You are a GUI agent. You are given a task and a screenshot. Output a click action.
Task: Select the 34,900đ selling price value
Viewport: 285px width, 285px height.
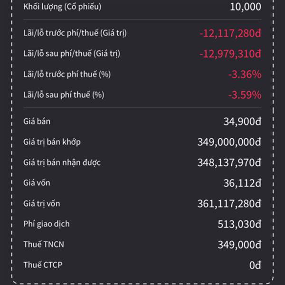242,122
